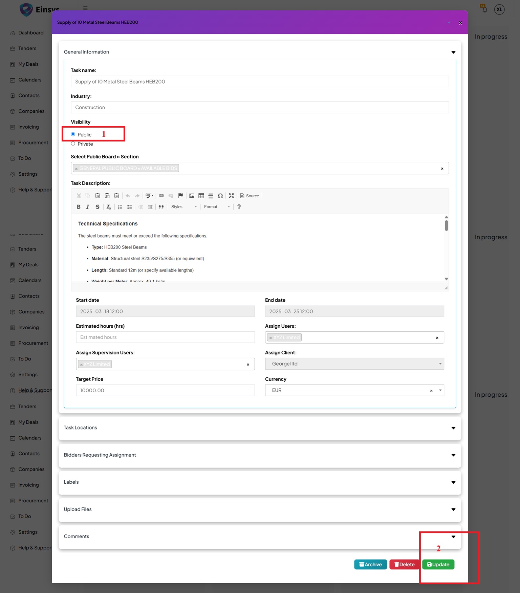
Task: Click the description editor scrollbar thumb
Action: 446,225
